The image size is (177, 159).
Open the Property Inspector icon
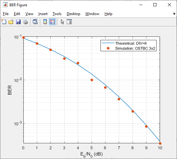pos(69,22)
